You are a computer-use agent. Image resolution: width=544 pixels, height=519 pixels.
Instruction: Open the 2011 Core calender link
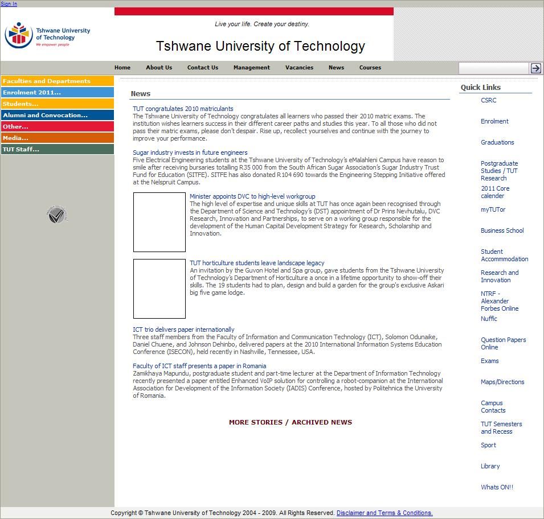pyautogui.click(x=495, y=192)
